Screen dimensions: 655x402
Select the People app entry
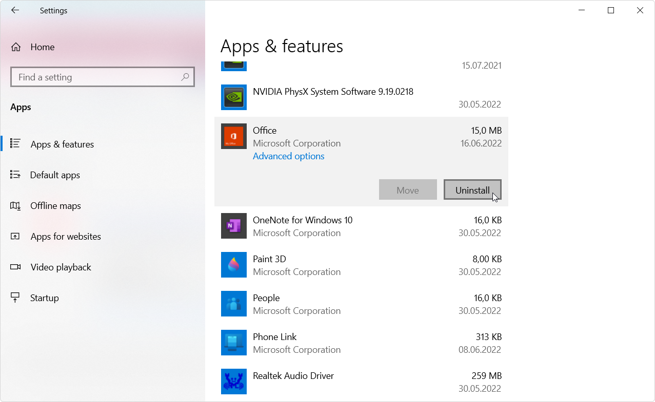click(361, 304)
